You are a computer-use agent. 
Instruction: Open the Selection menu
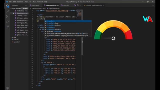[20, 2]
